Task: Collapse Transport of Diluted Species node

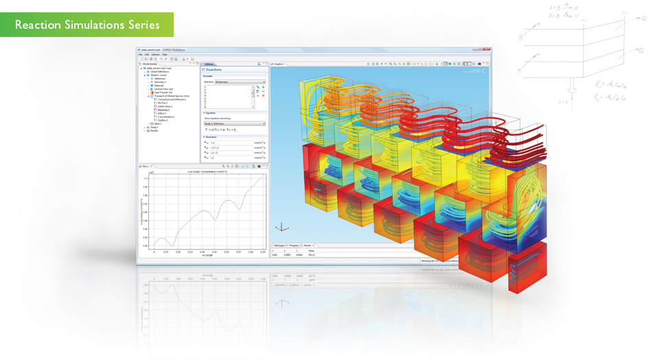Action: (148, 96)
